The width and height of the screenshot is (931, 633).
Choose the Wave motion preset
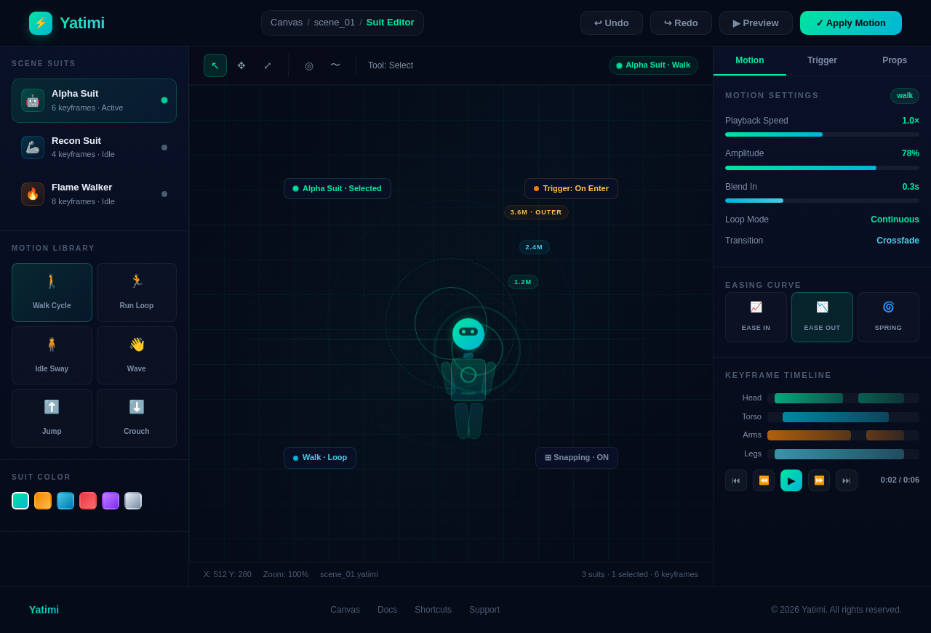click(137, 355)
